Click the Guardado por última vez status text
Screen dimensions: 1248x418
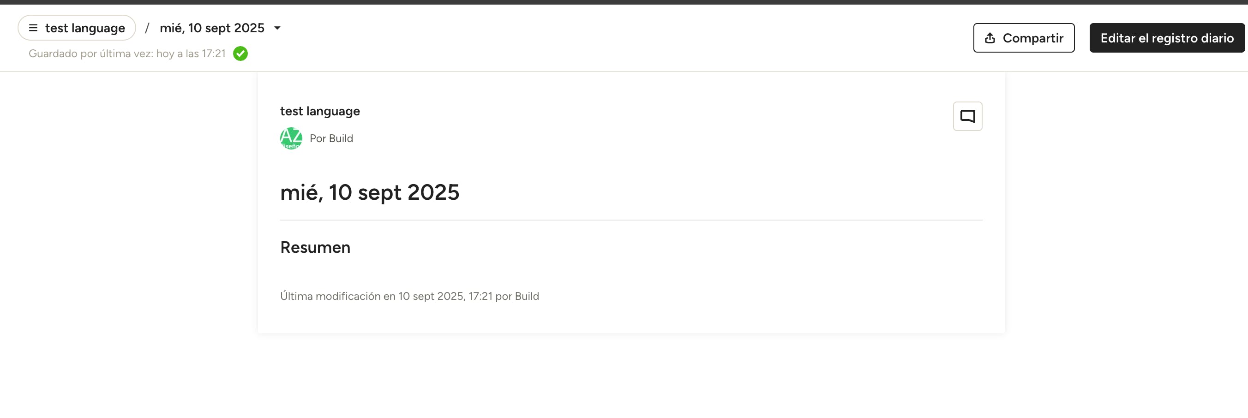(x=127, y=54)
